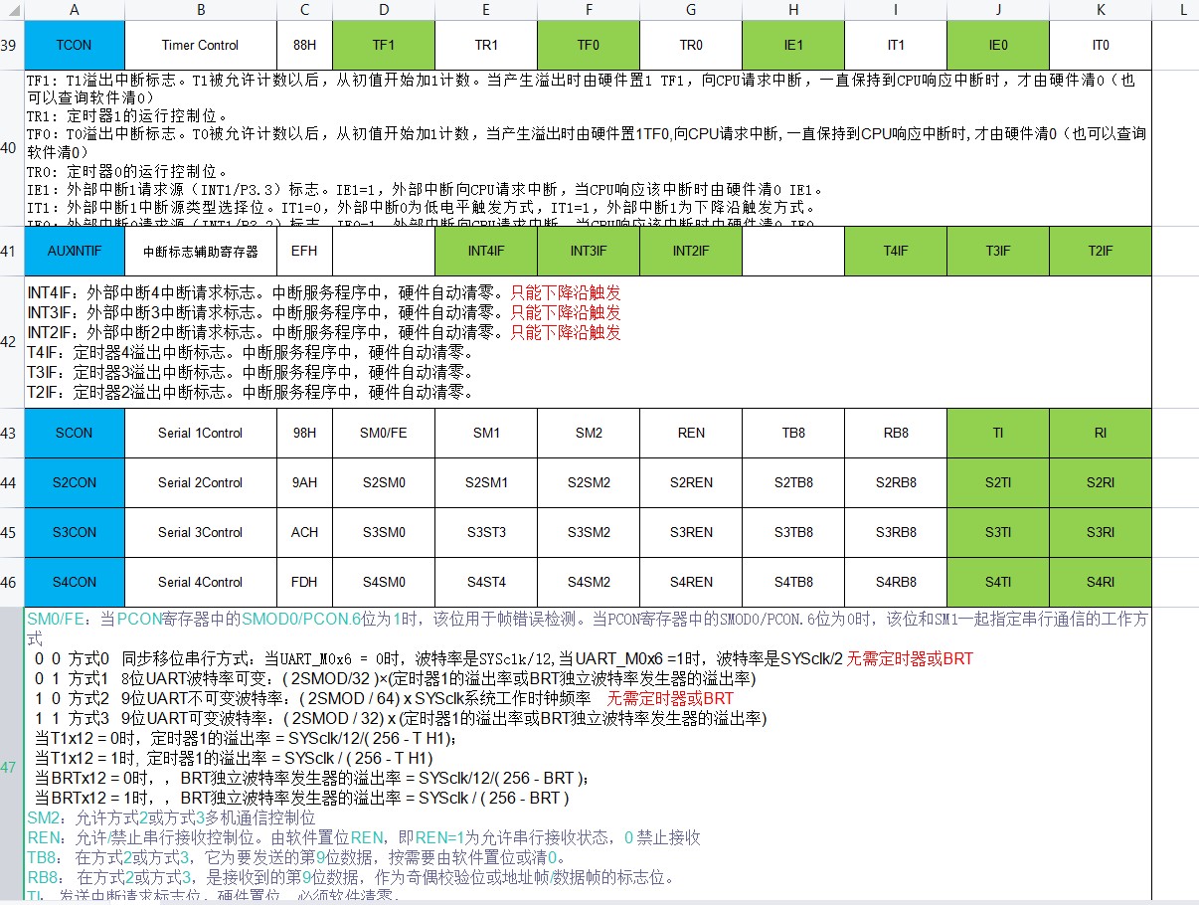Select the INT4IF cell

(x=486, y=251)
